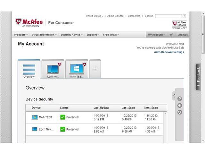Add a new device with plus tab
The height and width of the screenshot is (154, 205).
(95, 69)
